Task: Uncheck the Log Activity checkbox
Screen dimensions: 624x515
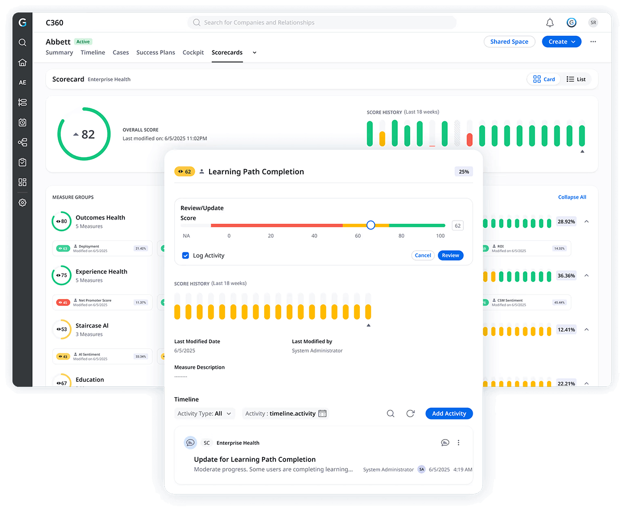Action: 186,255
